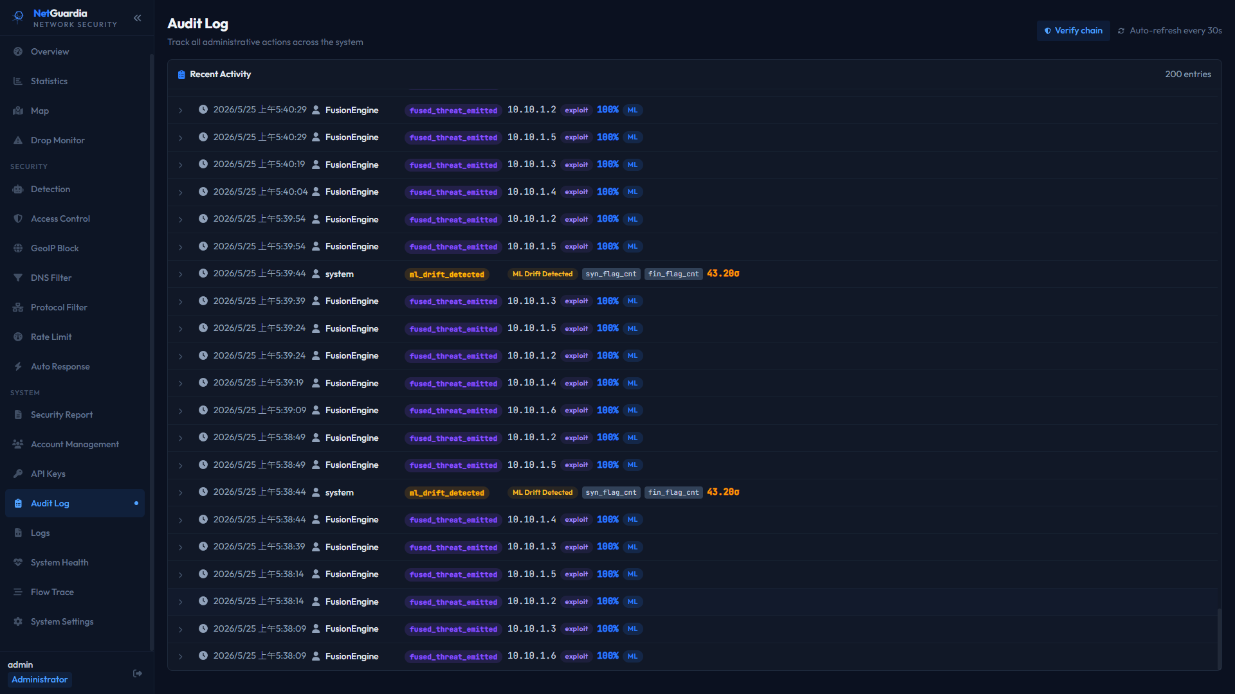
Task: Click fused_threat_emitted badge at 5:40:04
Action: (453, 192)
